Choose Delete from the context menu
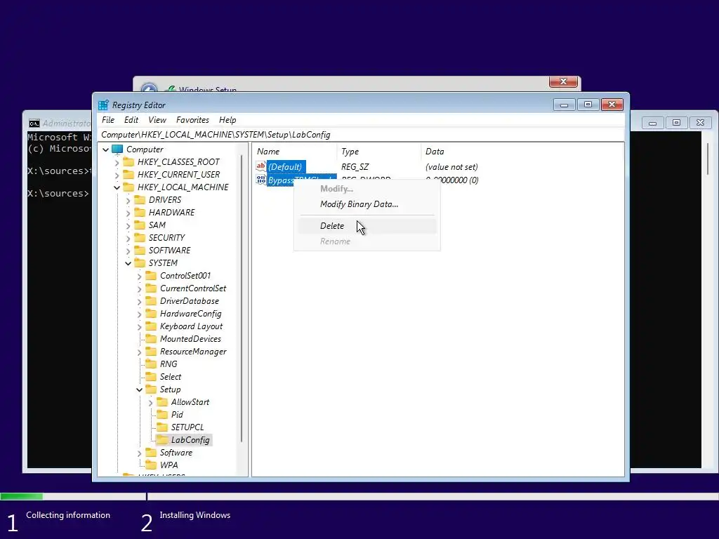This screenshot has width=719, height=539. coord(367,225)
